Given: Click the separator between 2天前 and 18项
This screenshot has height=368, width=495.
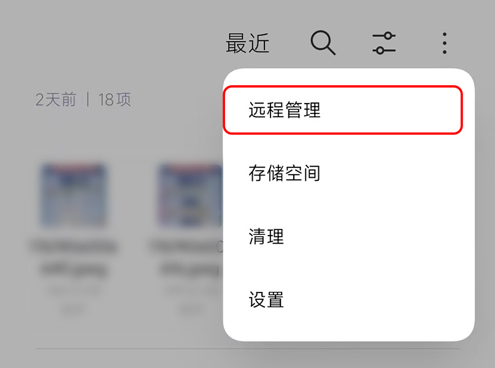Looking at the screenshot, I should [88, 99].
